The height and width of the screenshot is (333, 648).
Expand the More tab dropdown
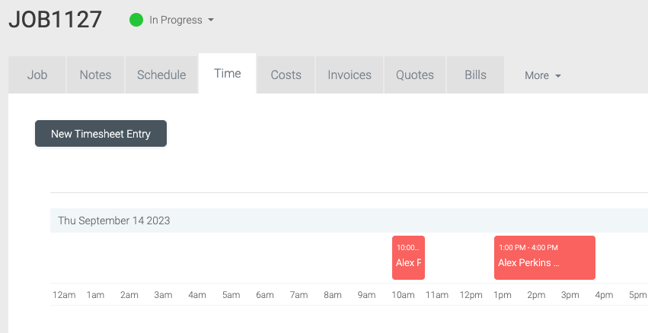542,75
